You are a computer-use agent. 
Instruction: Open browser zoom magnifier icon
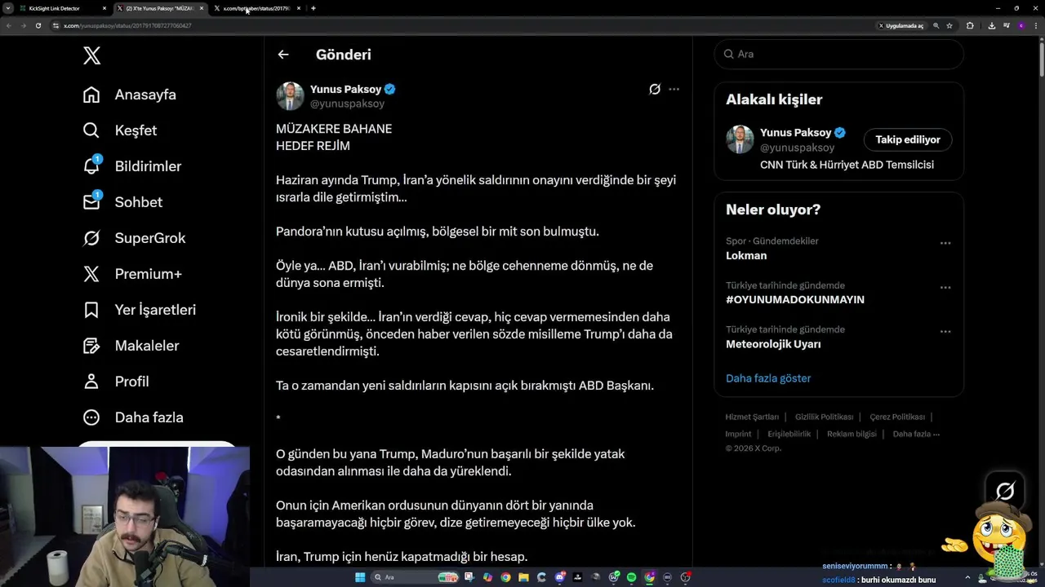tap(936, 25)
